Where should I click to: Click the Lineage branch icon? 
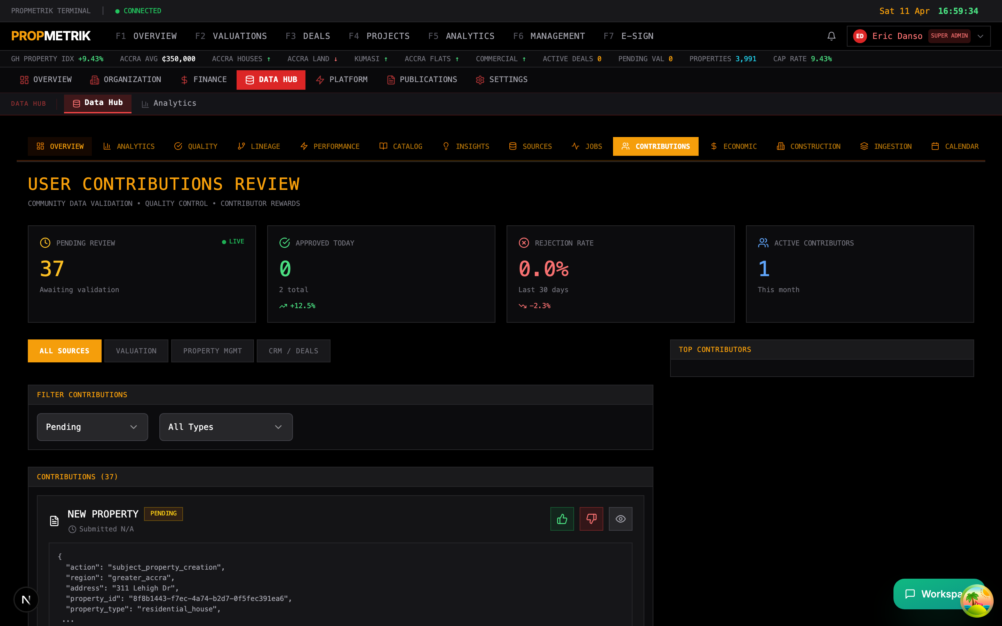coord(241,146)
